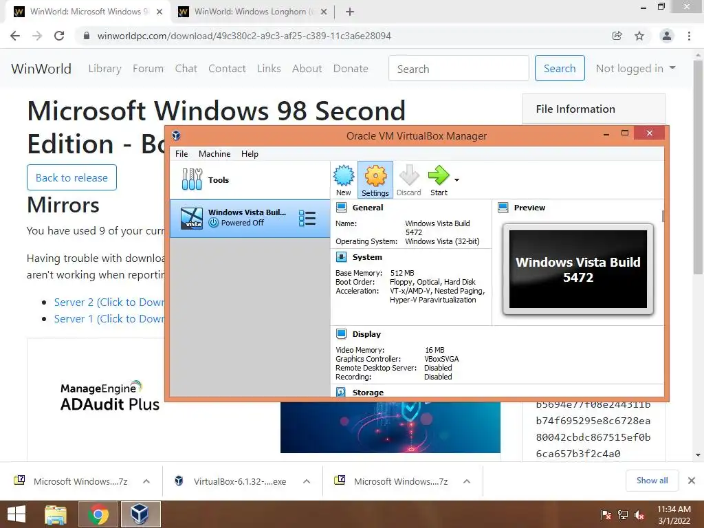Click the page vertical scrollbar thumb

(698, 168)
